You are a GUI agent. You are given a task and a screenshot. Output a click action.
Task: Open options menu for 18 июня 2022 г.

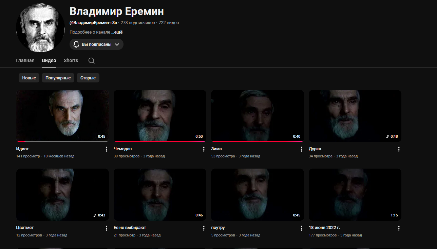(399, 228)
